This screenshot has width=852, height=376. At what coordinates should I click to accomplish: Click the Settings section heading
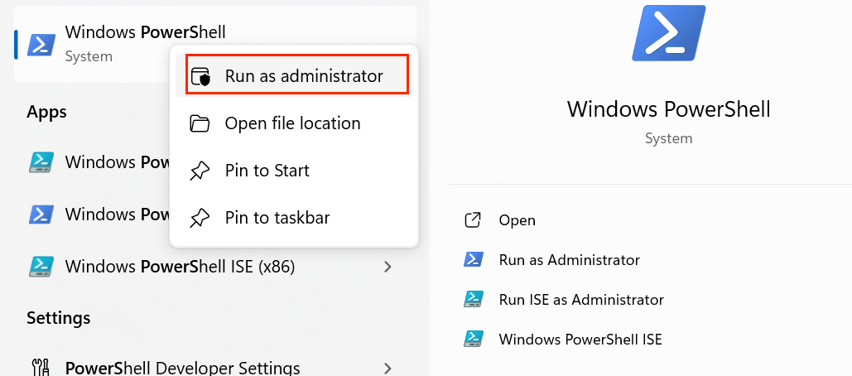click(58, 317)
